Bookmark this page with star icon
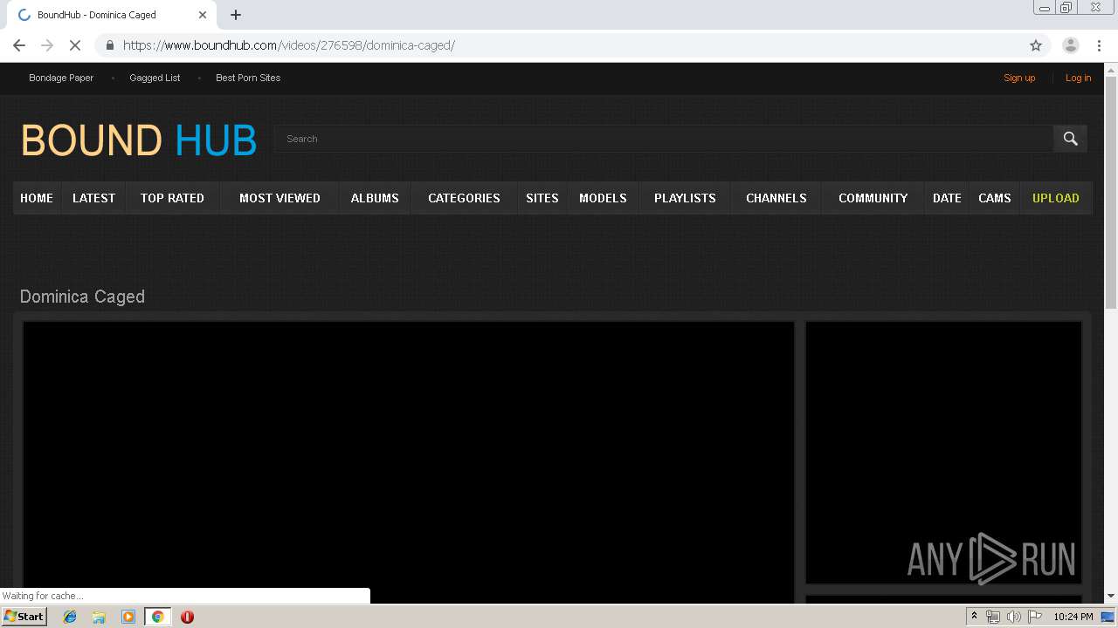 coord(1036,45)
